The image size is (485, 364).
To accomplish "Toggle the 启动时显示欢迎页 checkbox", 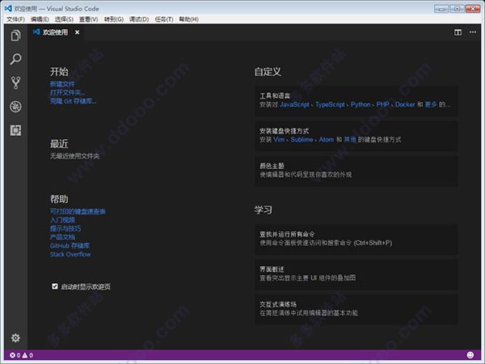I will [55, 286].
